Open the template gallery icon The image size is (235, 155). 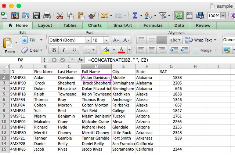tap(15, 15)
